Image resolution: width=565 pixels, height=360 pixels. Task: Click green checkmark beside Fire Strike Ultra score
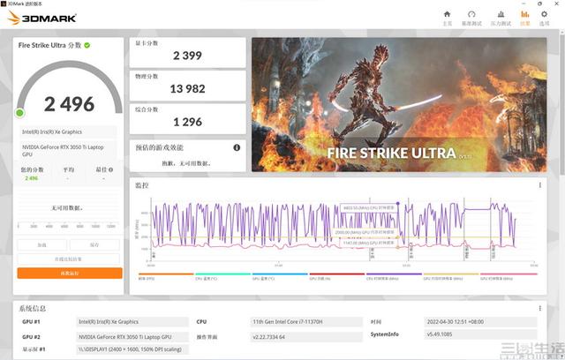87,45
